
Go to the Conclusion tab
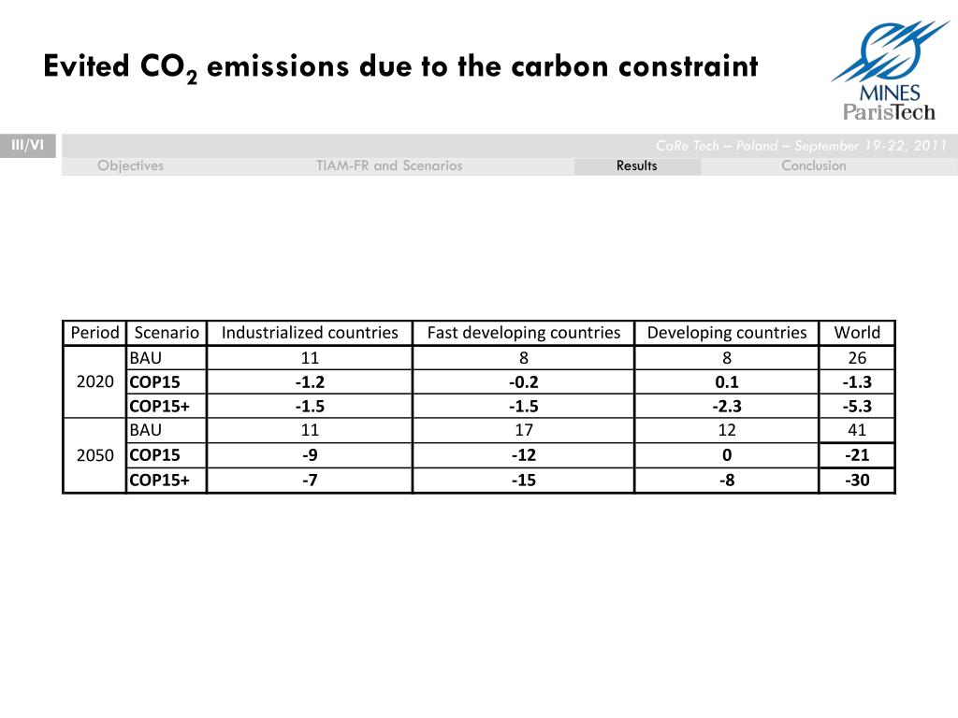coord(814,165)
